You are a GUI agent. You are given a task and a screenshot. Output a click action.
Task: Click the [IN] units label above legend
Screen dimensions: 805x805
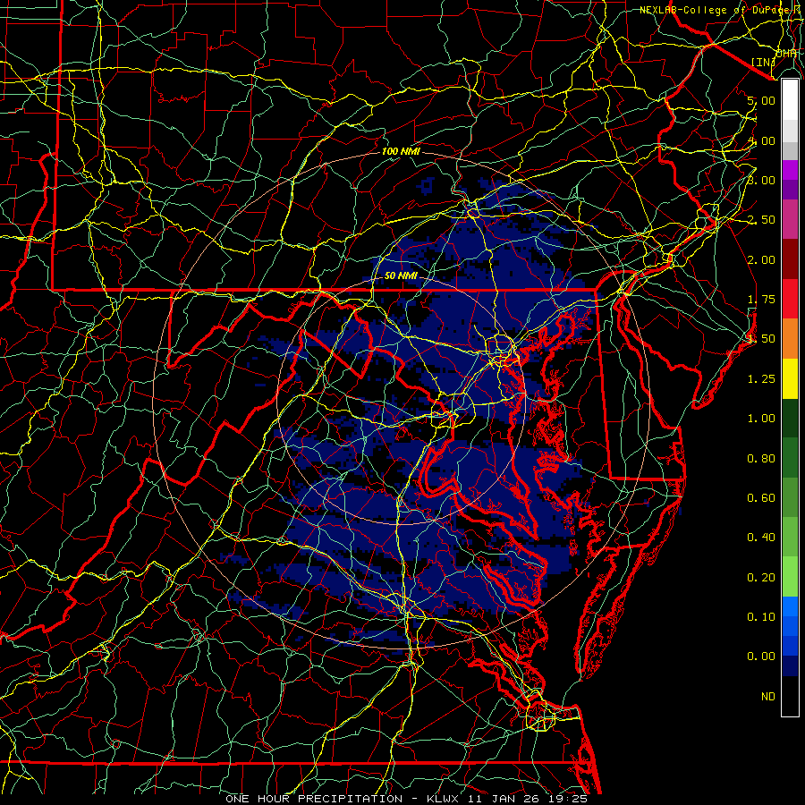[764, 62]
